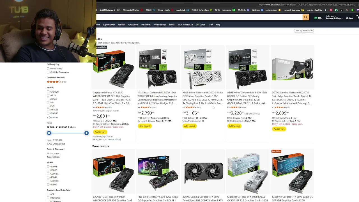
Task: Open the Pinterest bookmark icon
Action: pyautogui.click(x=331, y=10)
